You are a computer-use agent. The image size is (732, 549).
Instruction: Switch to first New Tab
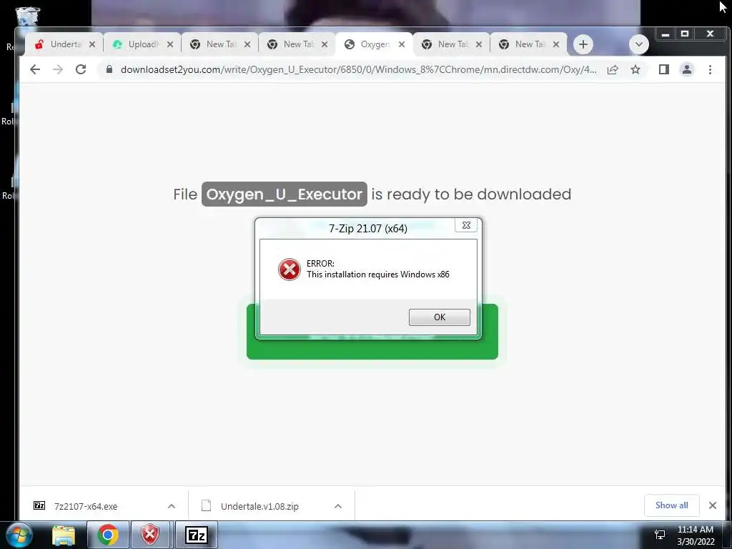pos(219,44)
